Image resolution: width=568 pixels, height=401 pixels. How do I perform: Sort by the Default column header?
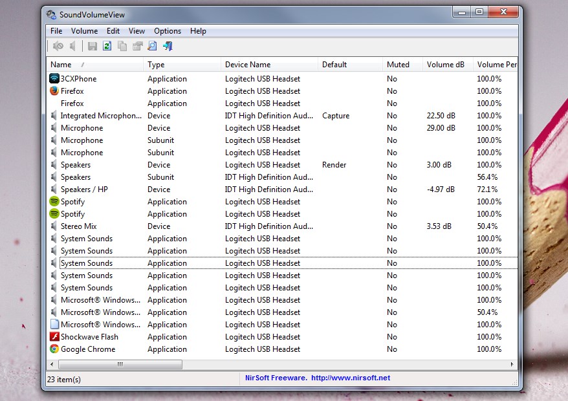[x=350, y=65]
